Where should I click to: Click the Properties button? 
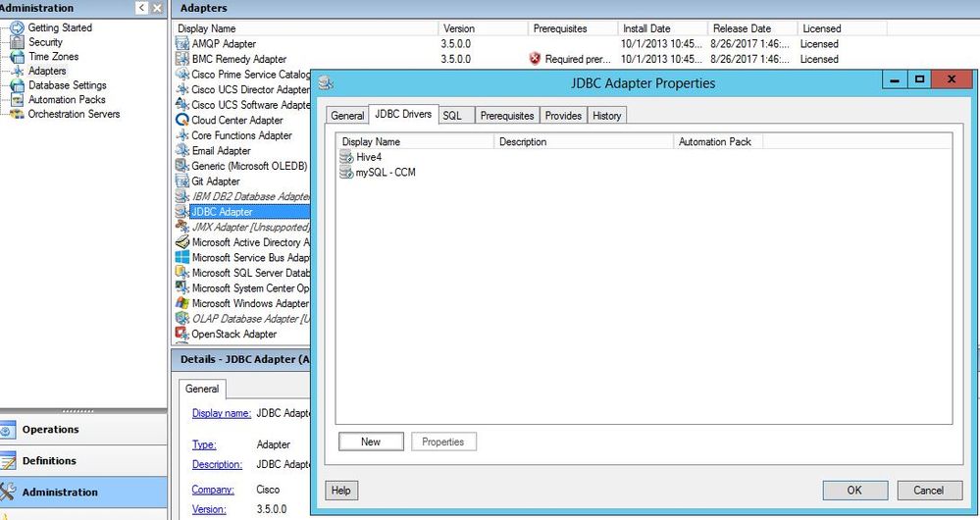tap(443, 442)
